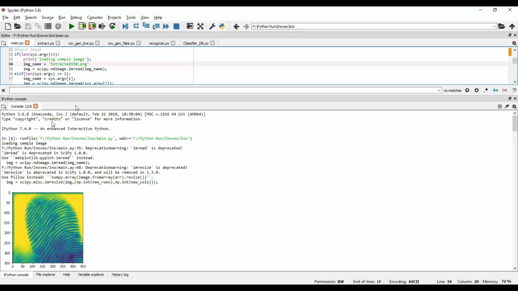Image resolution: width=518 pixels, height=291 pixels.
Task: Open the PYTHONPATH manager
Action: click(222, 26)
